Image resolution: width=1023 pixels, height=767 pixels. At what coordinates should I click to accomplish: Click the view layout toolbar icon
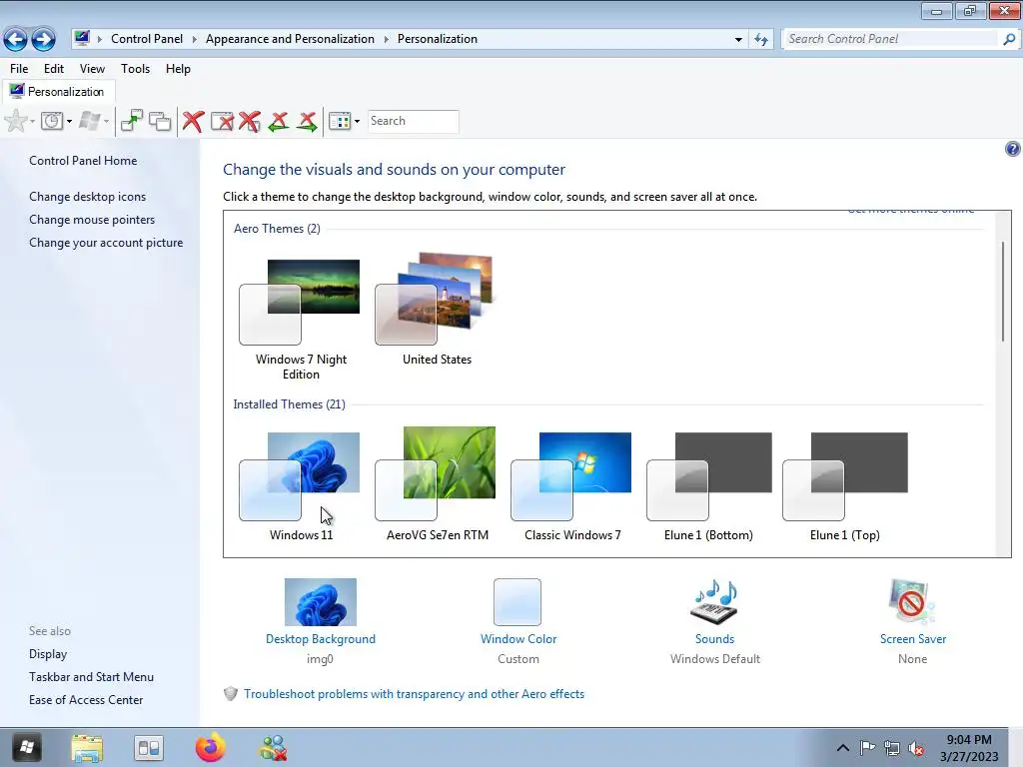(x=340, y=121)
